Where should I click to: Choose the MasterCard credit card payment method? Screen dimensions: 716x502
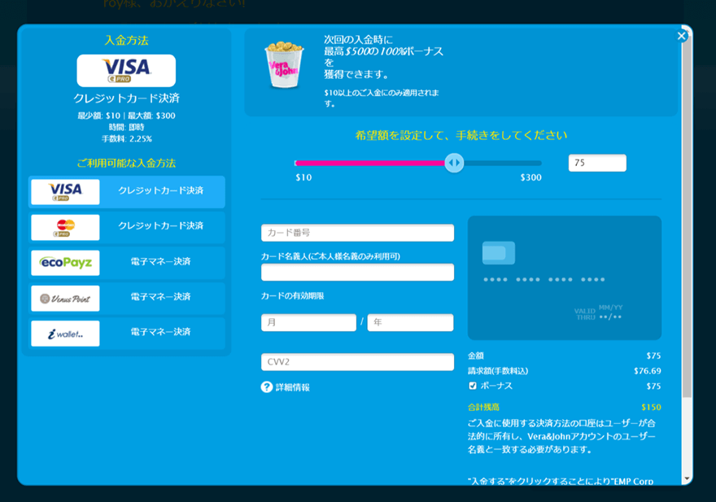(126, 227)
